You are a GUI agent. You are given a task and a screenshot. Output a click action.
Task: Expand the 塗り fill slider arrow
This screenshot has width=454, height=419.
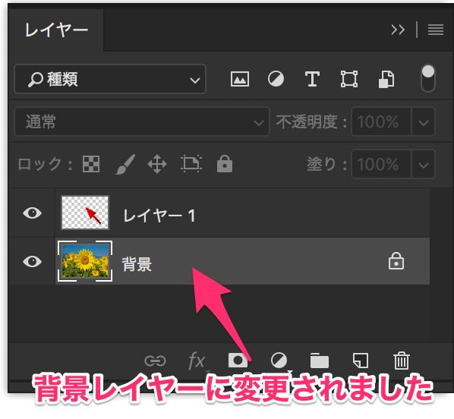tap(424, 164)
